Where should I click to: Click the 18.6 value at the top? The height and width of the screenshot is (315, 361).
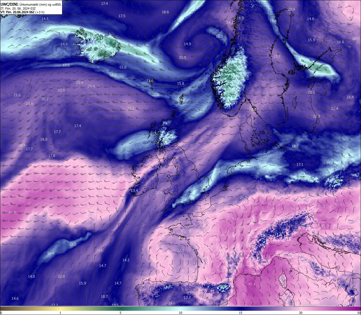pyautogui.click(x=165, y=12)
